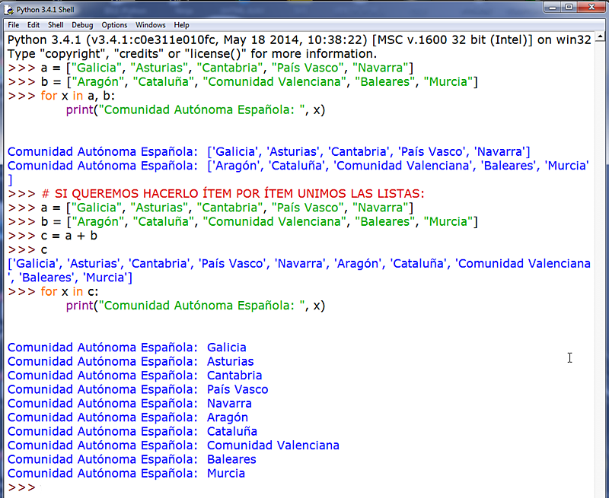Open the Edit menu

tap(33, 24)
